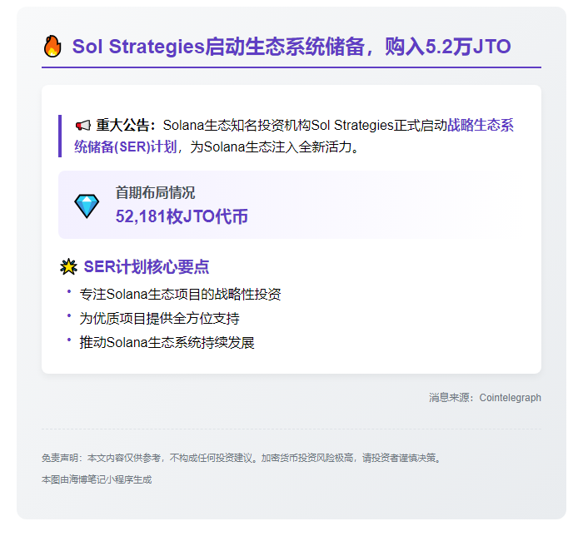Image resolution: width=583 pixels, height=546 pixels.
Task: Click the disclaimer line starting with 免责声明
Action: click(x=242, y=458)
